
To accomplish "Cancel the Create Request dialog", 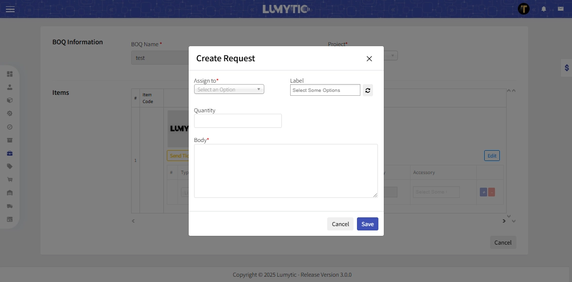I will pos(340,224).
